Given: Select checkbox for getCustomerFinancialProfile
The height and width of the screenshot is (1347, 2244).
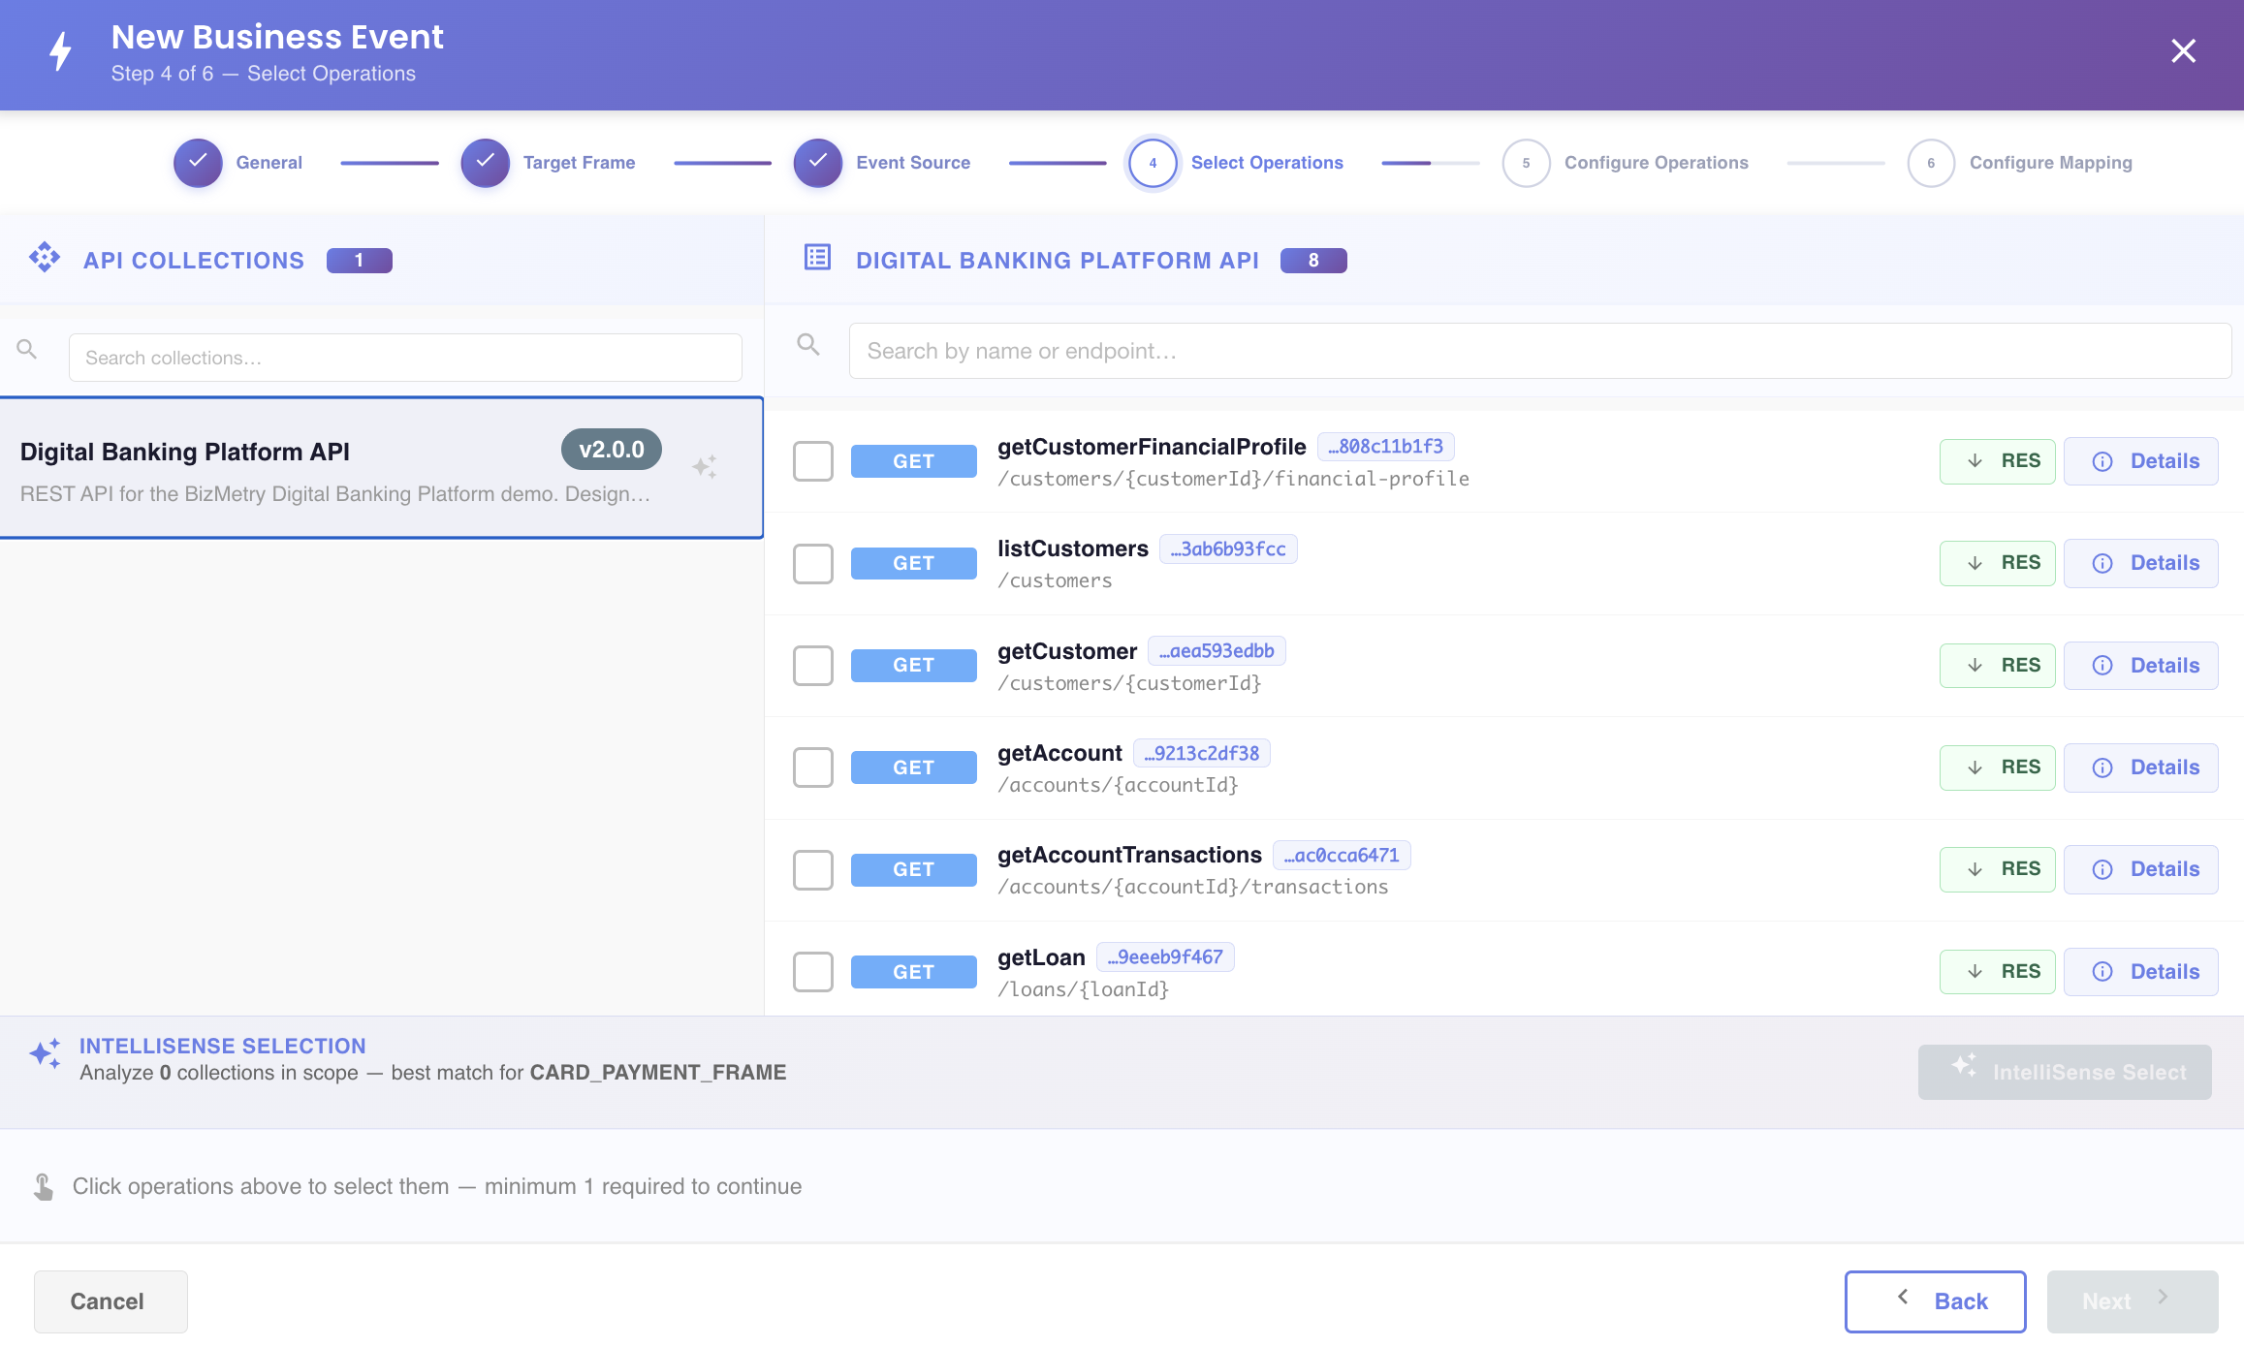Looking at the screenshot, I should tap(813, 461).
